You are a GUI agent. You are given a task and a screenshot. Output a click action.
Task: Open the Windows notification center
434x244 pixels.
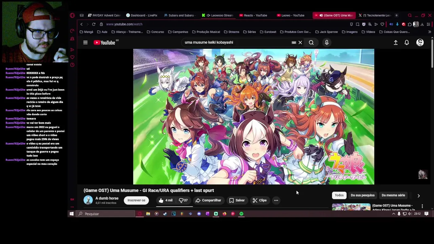[x=427, y=214]
